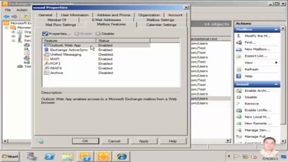Switch to the Calendar Settings tab
This screenshot has width=288, height=162.
point(161,25)
